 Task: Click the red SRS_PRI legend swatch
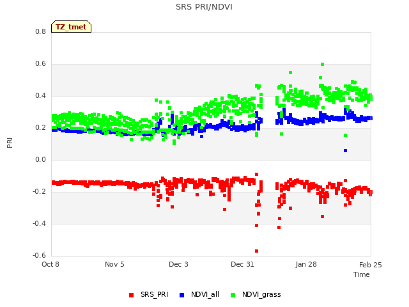point(131,295)
